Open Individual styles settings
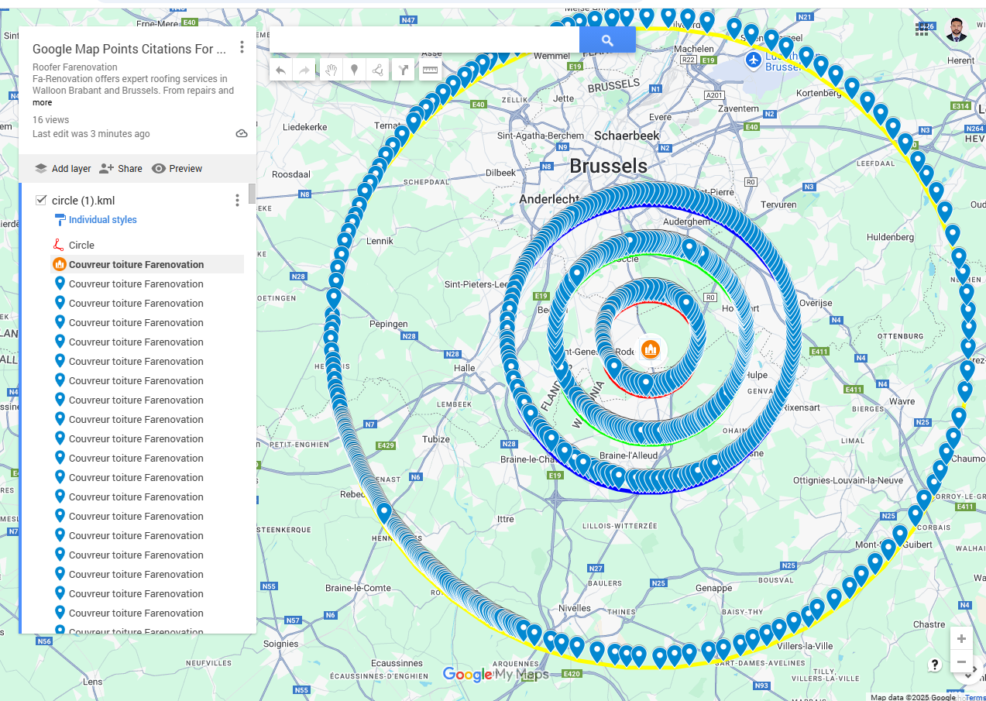The width and height of the screenshot is (986, 701). [101, 219]
